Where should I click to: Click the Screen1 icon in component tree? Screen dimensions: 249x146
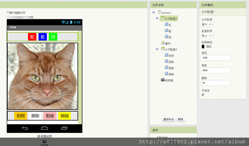point(159,12)
